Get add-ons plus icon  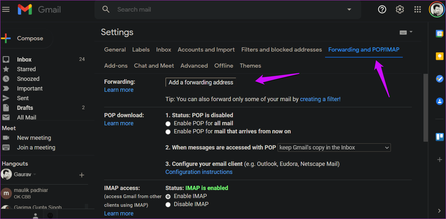click(x=440, y=160)
